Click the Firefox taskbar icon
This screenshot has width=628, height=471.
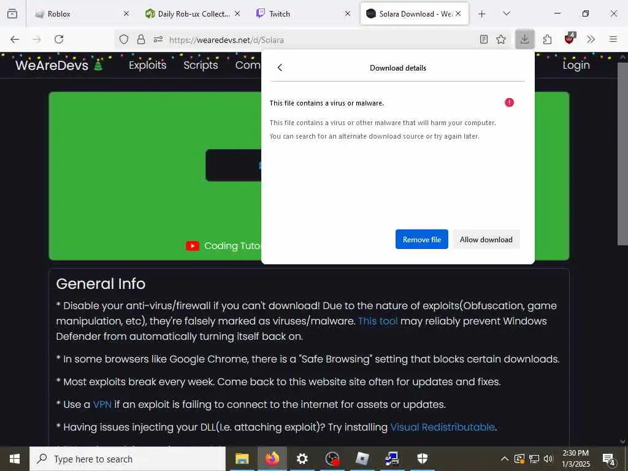[272, 459]
